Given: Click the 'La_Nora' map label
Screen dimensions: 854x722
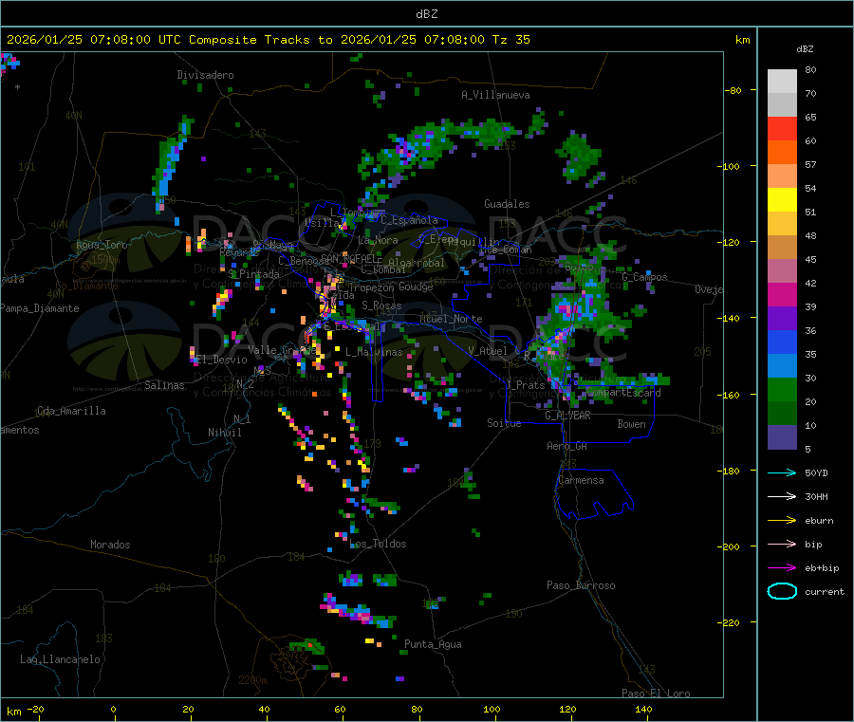Looking at the screenshot, I should (378, 240).
